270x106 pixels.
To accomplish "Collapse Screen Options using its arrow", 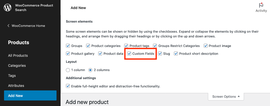I will [x=239, y=96].
